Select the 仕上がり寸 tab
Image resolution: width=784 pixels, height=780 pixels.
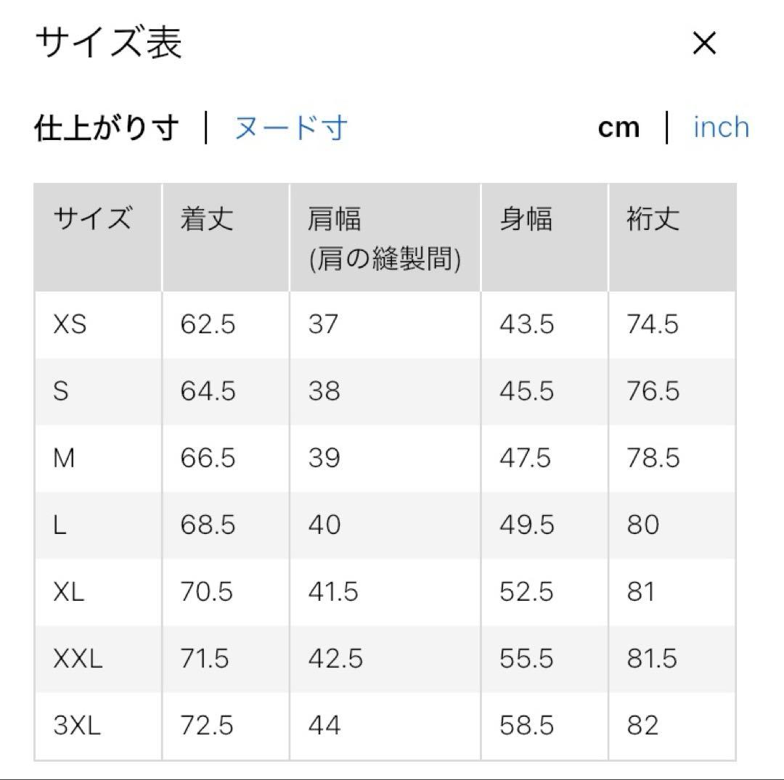click(106, 126)
